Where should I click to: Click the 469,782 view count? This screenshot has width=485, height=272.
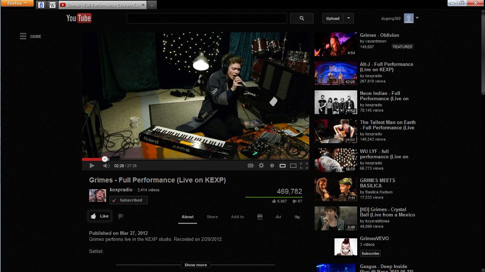[x=289, y=191]
